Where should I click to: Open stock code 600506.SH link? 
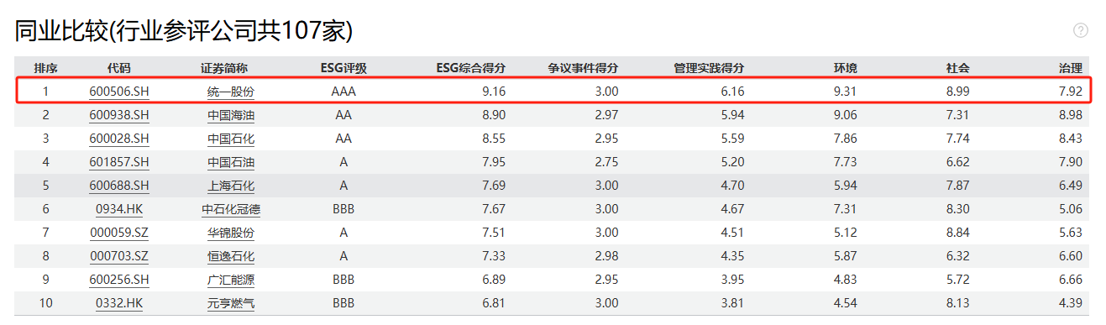click(x=119, y=91)
